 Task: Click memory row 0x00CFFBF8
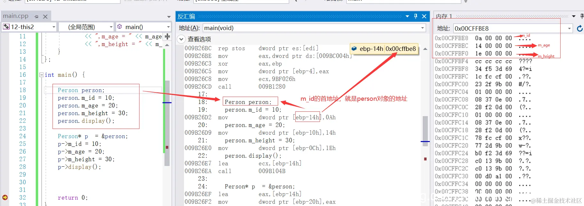[483, 69]
